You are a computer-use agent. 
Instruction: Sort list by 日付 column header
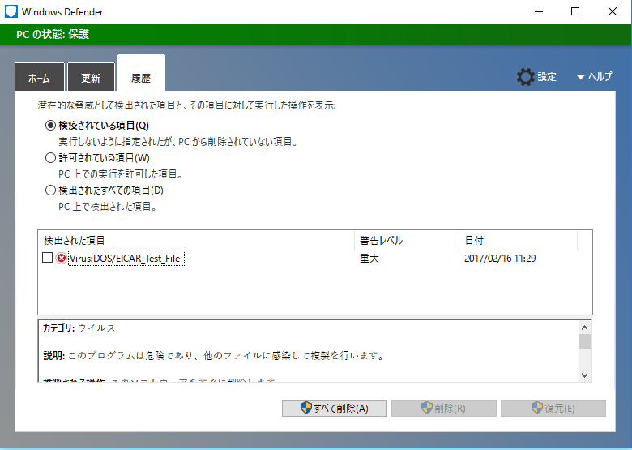pos(517,241)
